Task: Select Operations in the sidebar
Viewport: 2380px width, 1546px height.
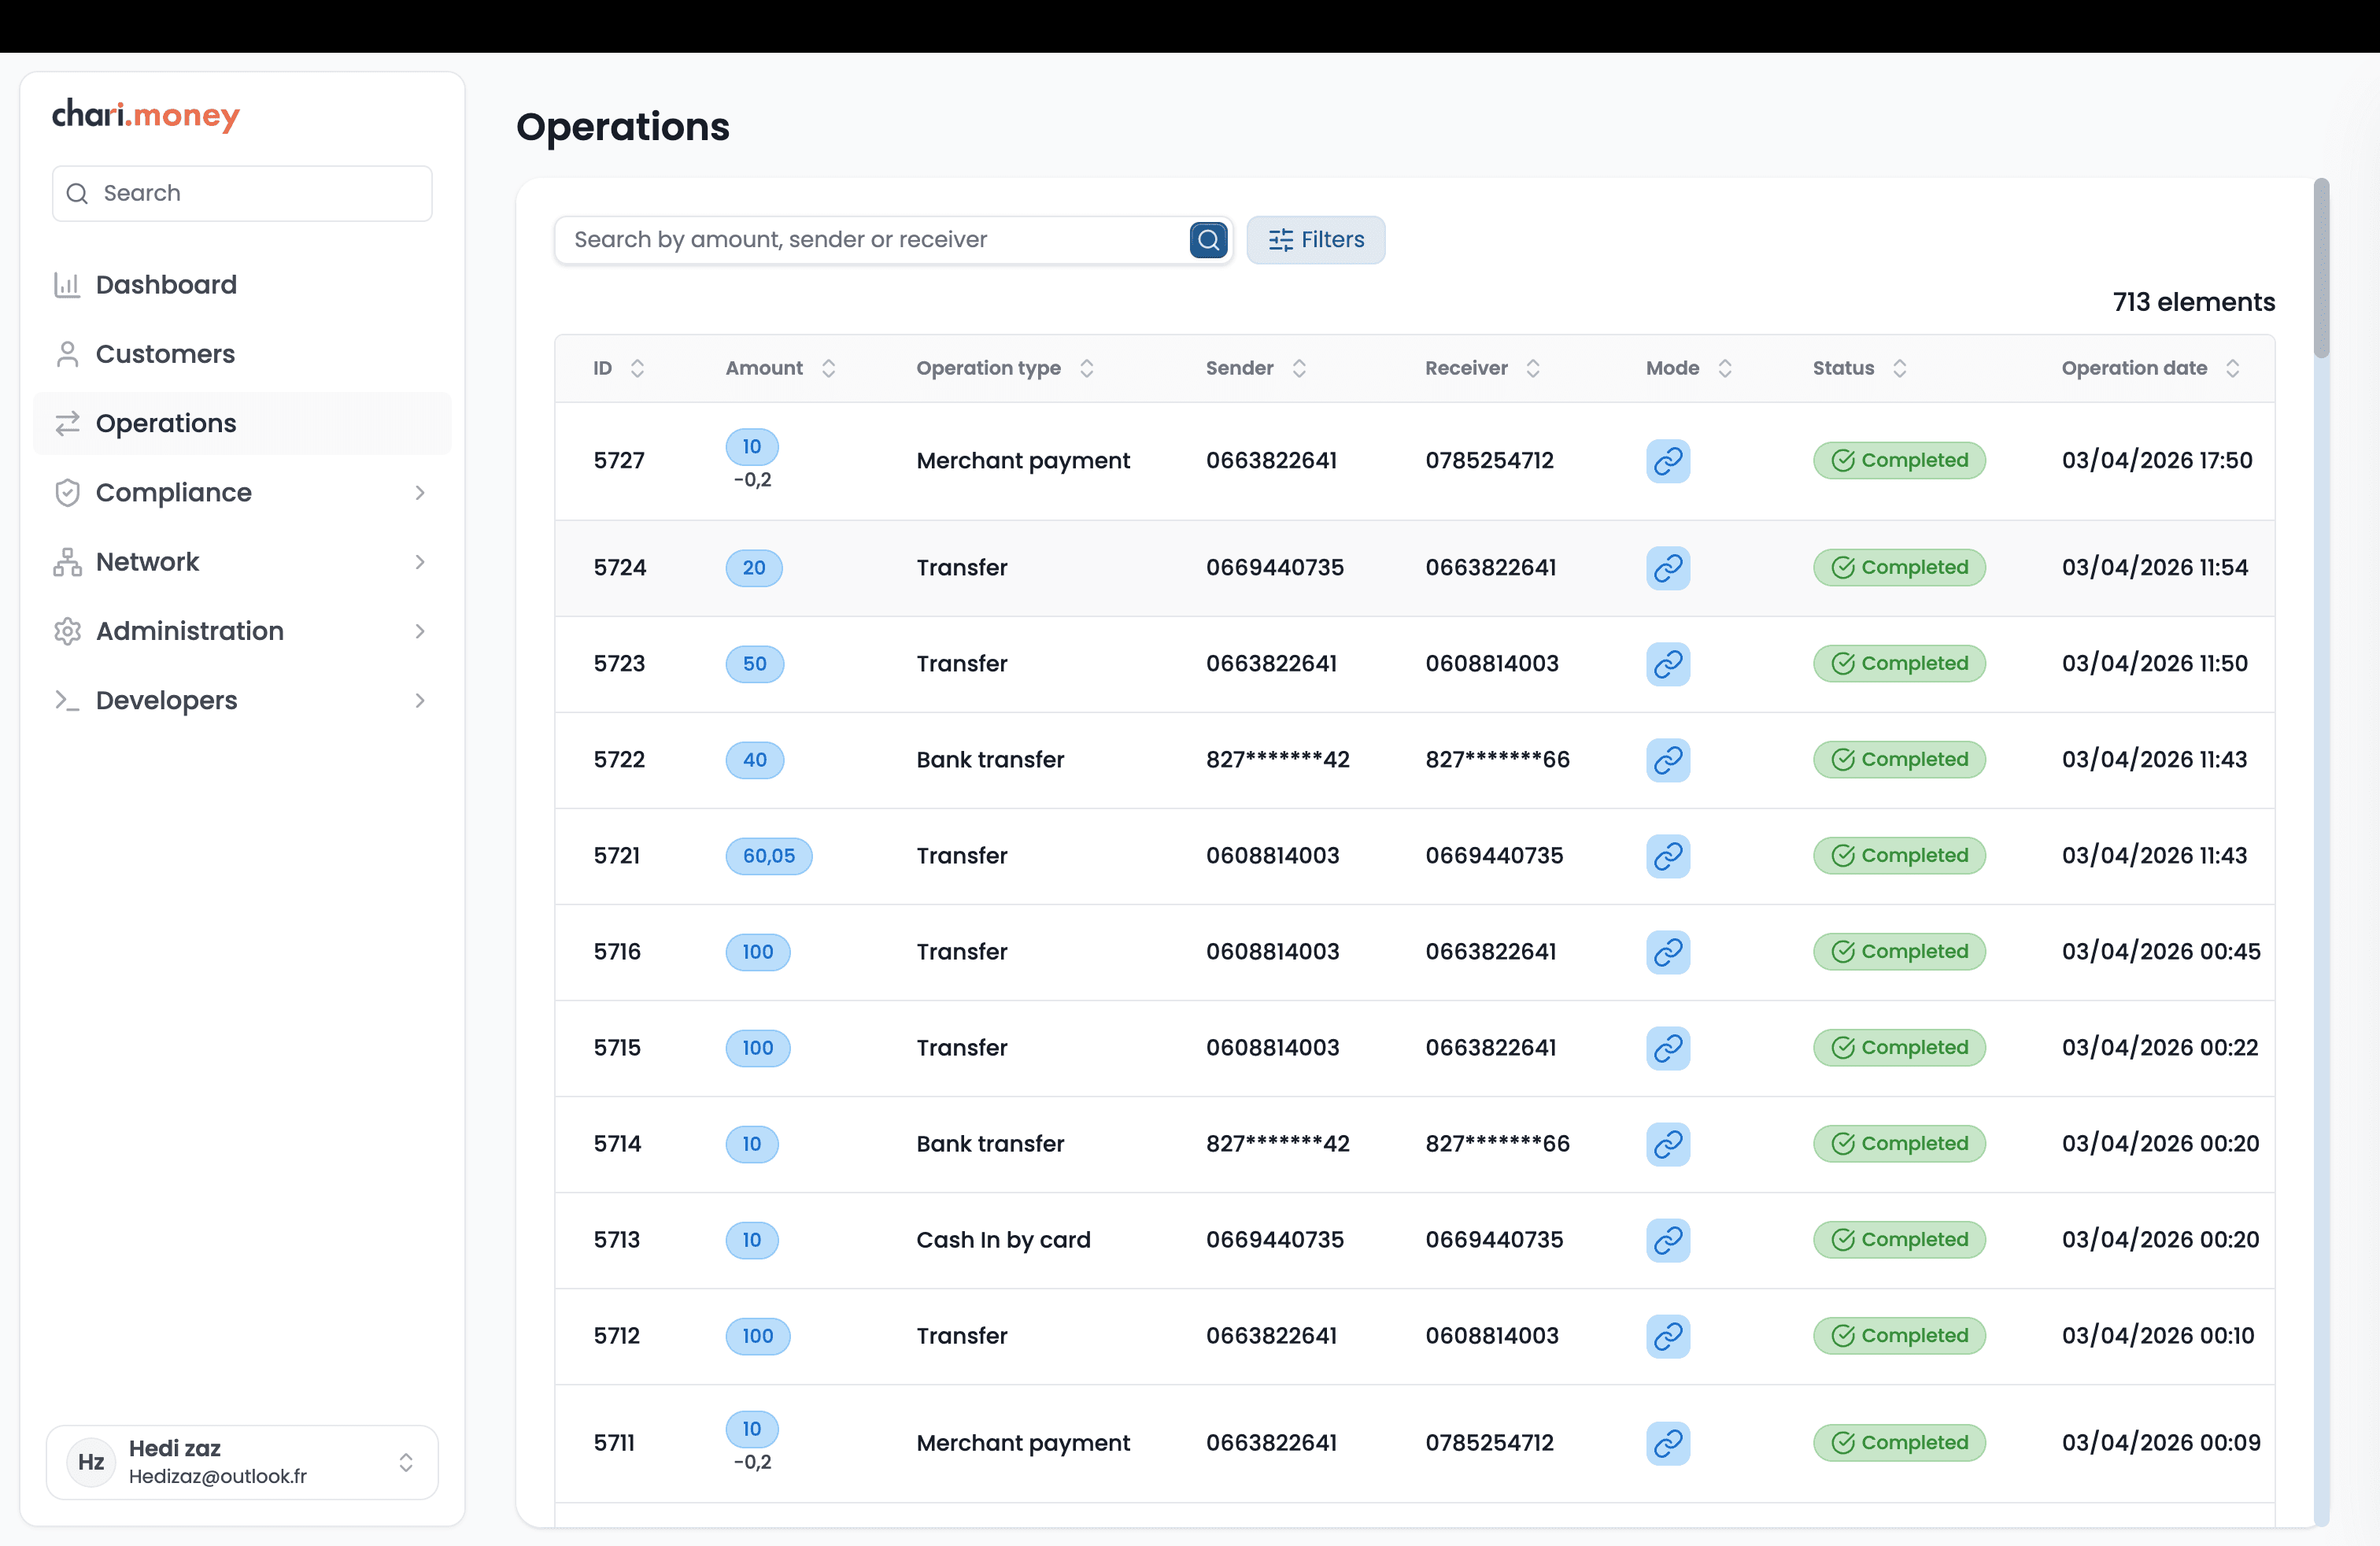Action: pos(165,423)
